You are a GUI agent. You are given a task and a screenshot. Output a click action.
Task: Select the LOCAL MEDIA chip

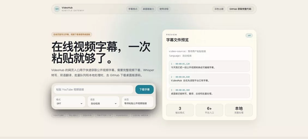pyautogui.click(x=141, y=115)
